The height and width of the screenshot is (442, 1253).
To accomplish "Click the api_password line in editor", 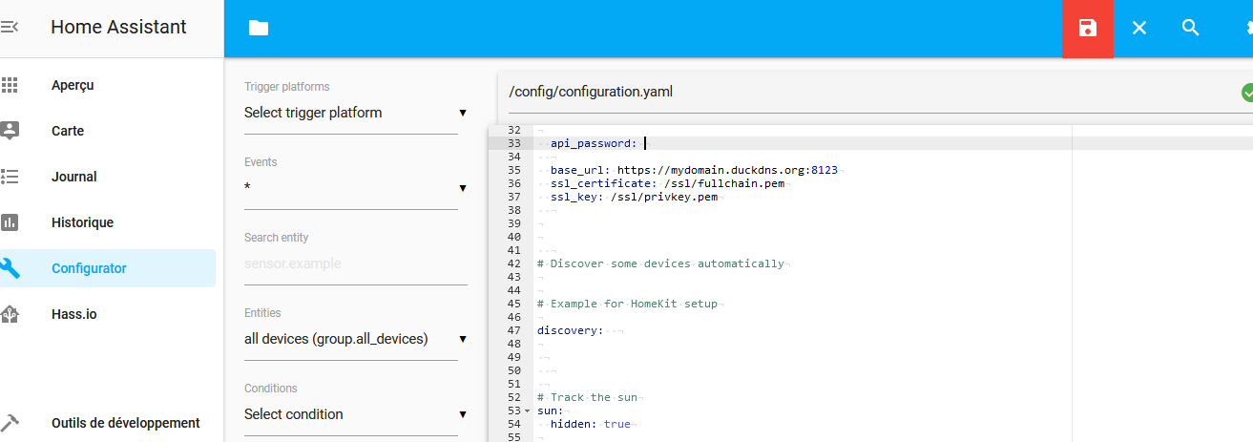I will point(594,143).
